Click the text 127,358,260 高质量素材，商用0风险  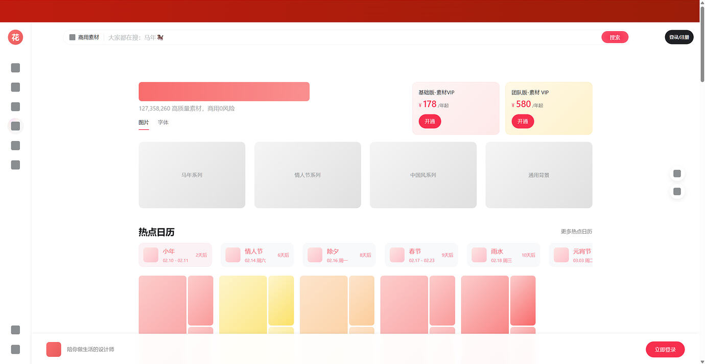point(187,108)
